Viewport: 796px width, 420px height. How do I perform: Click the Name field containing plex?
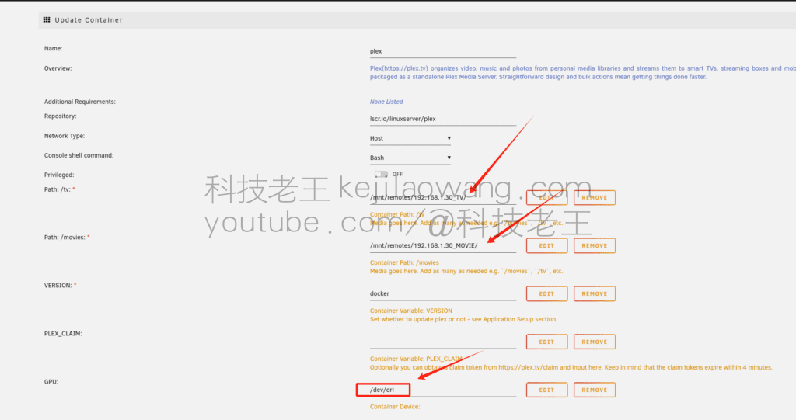442,51
